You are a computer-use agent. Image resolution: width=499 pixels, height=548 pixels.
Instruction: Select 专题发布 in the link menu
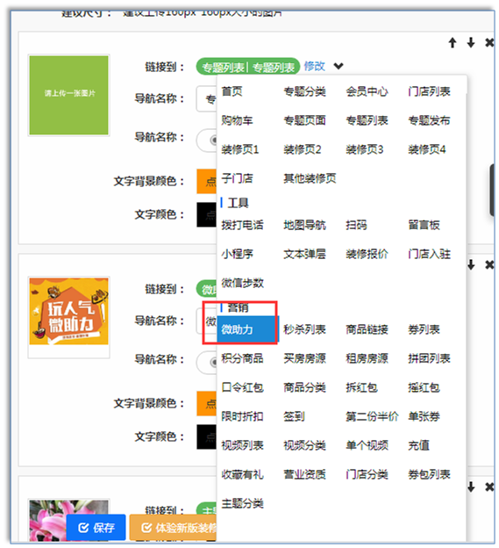[x=429, y=120]
